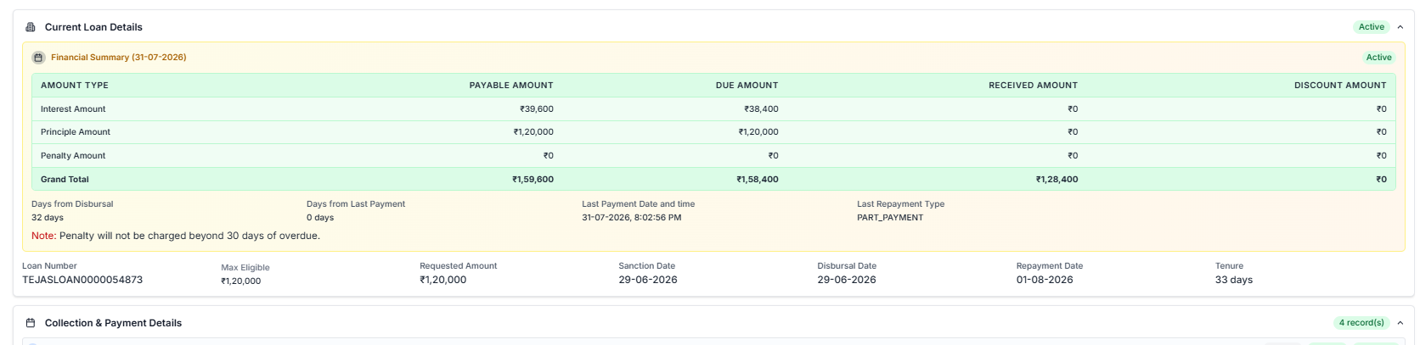This screenshot has width=1420, height=345.
Task: Click the DUE AMOUNT column header
Action: click(747, 86)
